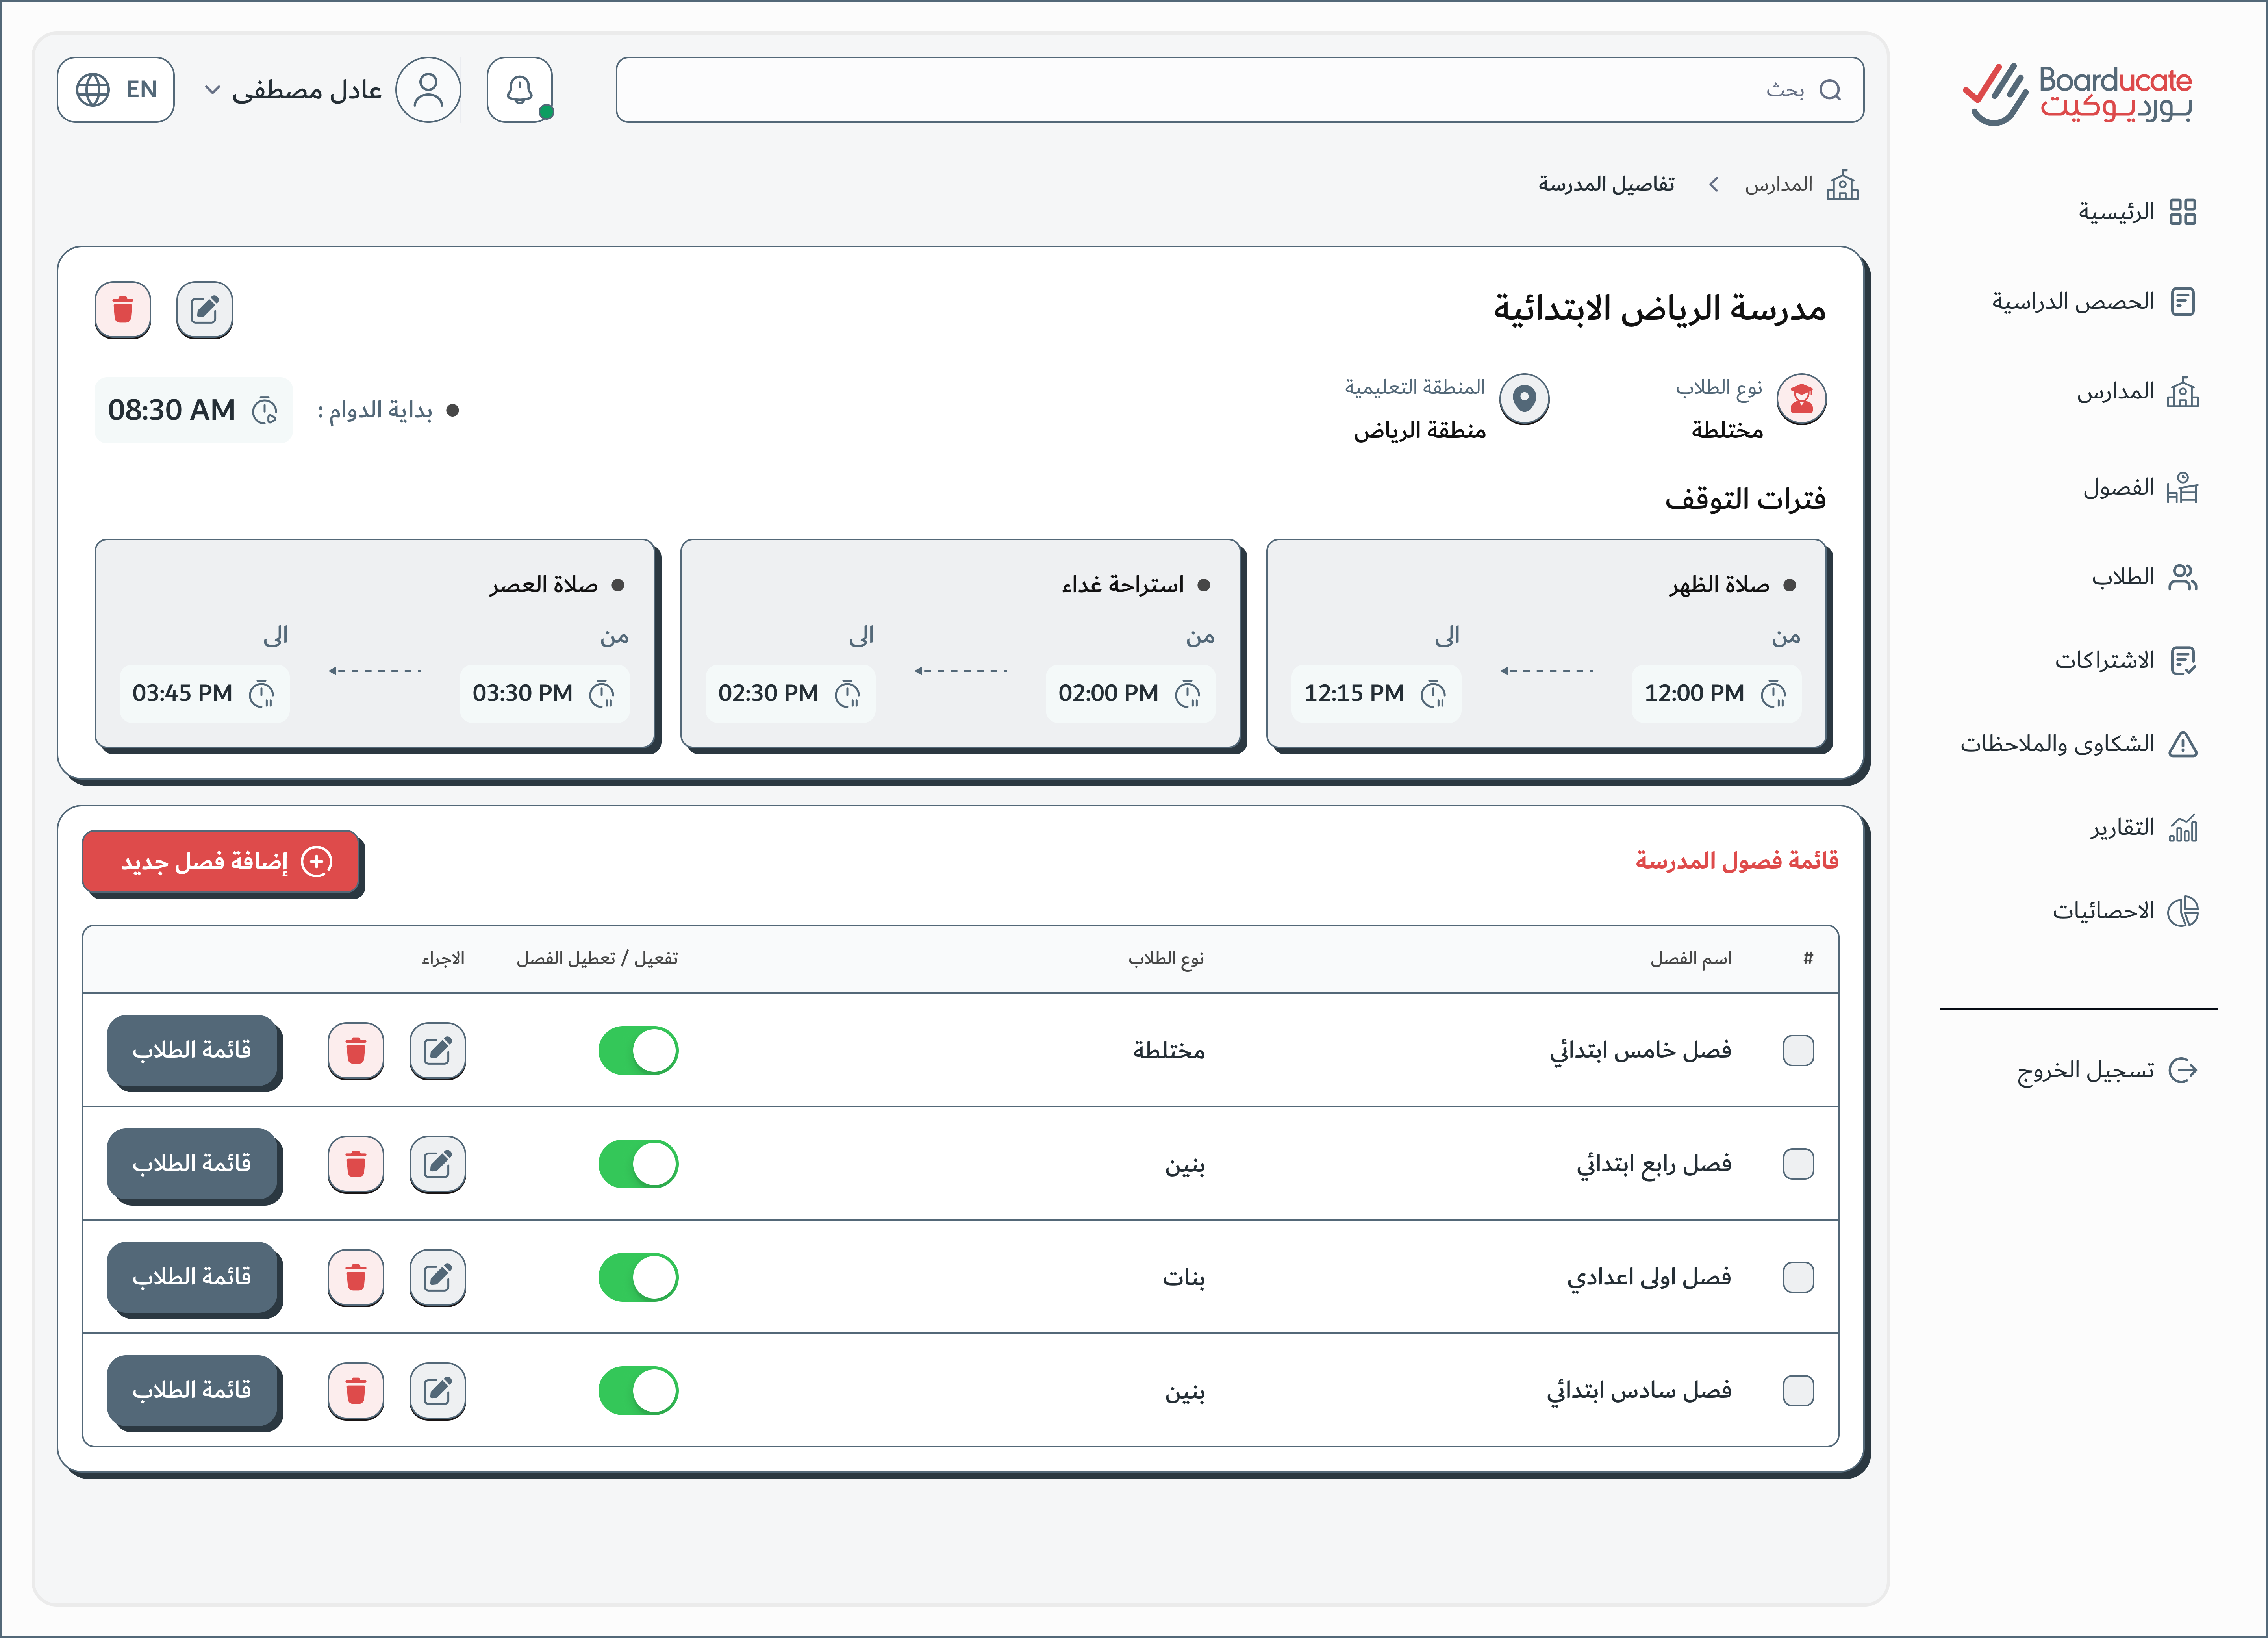Select checkbox for فصل خامس ابتدائي
This screenshot has width=2268, height=1638.
click(x=1798, y=1050)
